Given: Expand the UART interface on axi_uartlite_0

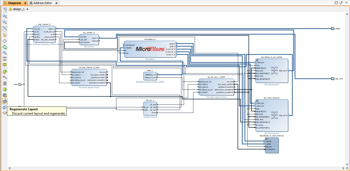Looking at the screenshot, I should 97,38.
